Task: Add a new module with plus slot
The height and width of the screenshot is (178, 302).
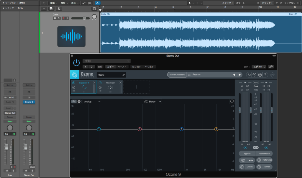Action: [x=136, y=87]
